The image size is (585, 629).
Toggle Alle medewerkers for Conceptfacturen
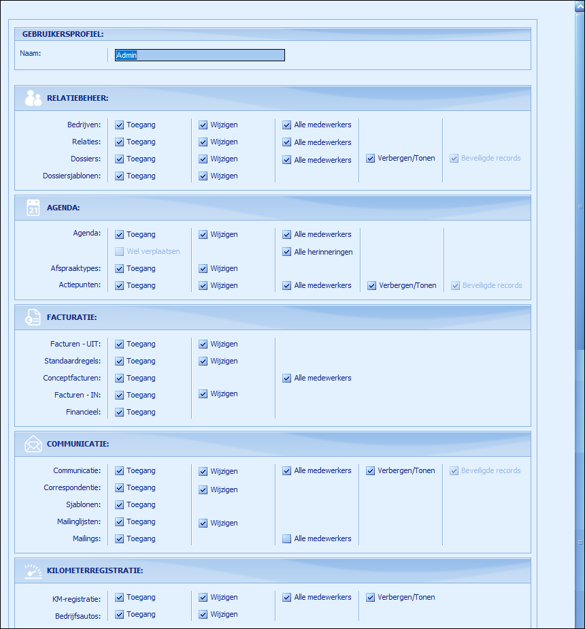click(287, 378)
